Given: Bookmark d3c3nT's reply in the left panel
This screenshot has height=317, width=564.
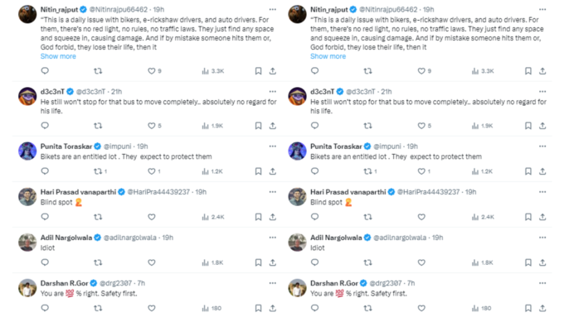Looking at the screenshot, I should click(x=258, y=126).
